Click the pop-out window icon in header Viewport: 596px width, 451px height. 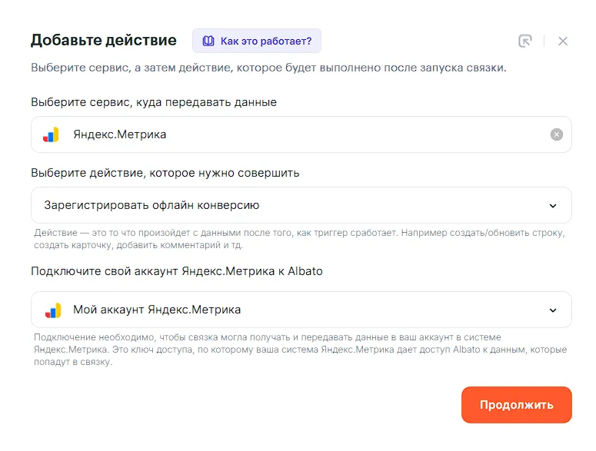click(x=525, y=41)
